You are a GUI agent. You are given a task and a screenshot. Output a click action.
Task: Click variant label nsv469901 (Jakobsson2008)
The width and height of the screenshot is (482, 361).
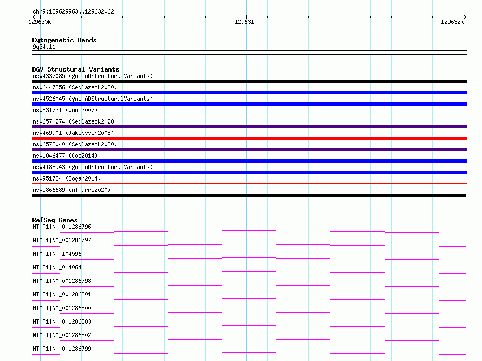tap(73, 133)
